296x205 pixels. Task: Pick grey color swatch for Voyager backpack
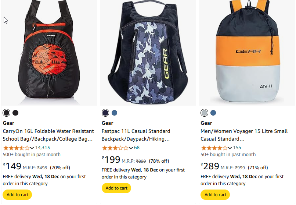(204, 113)
